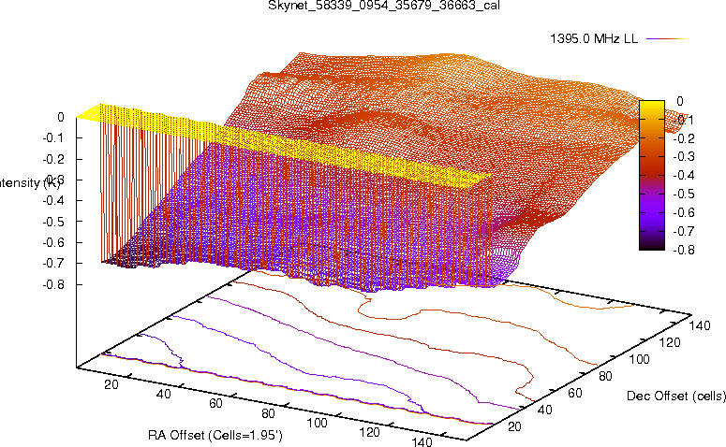Click the -0.5 label beside the color bar
The width and height of the screenshot is (726, 447).
(684, 194)
